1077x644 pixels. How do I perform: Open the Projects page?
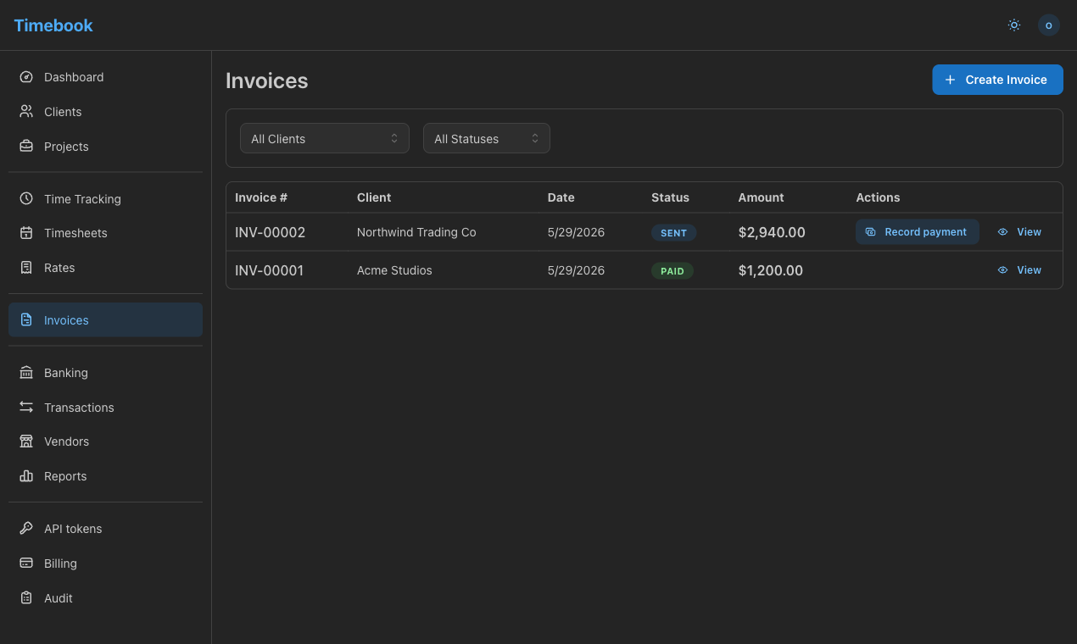pos(105,147)
